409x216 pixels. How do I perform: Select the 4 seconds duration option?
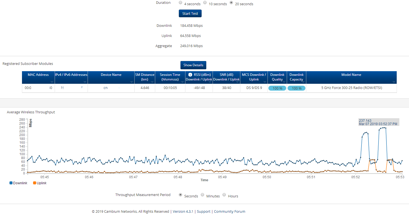pyautogui.click(x=180, y=3)
